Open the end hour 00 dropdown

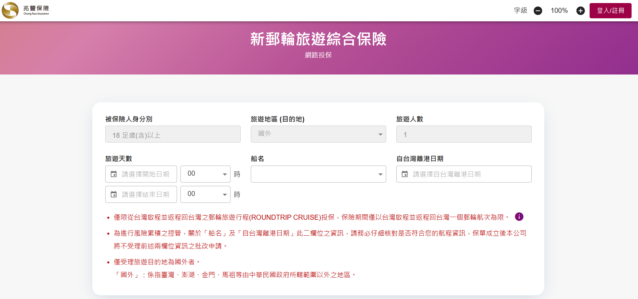click(205, 194)
